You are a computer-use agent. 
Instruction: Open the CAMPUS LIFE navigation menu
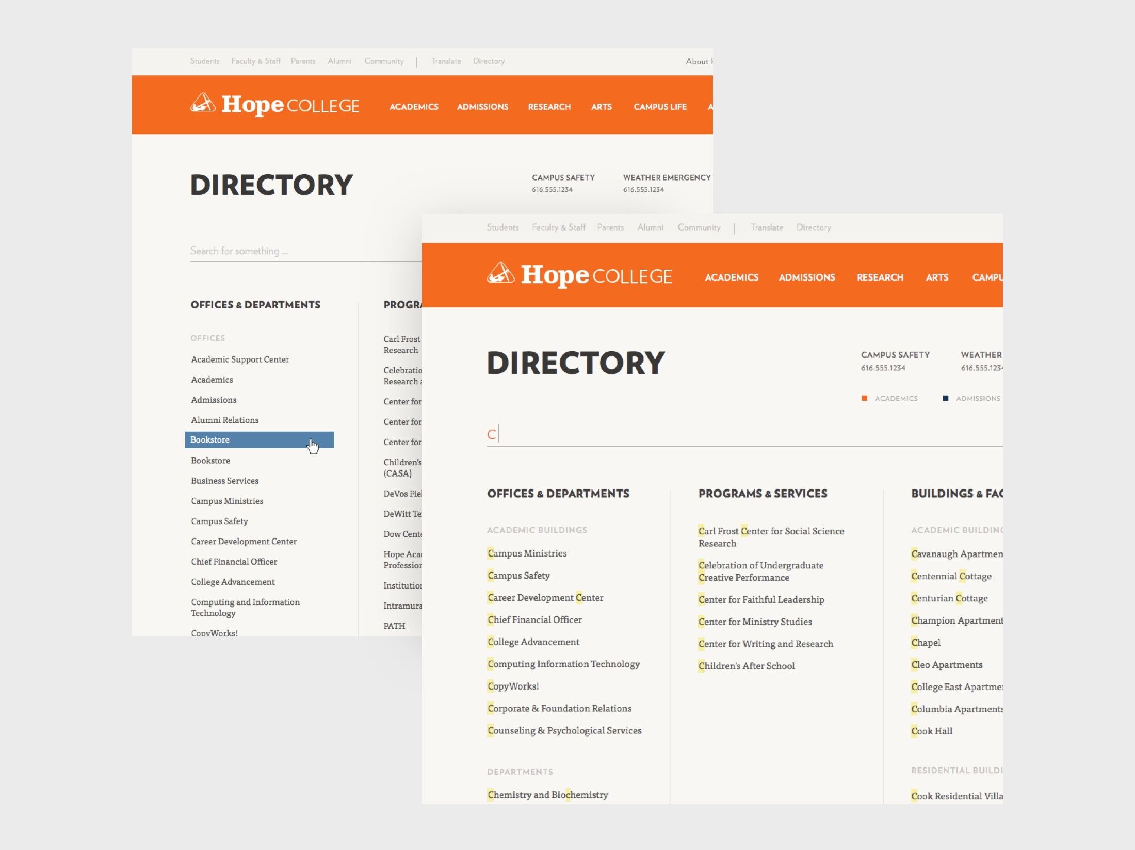coord(659,106)
